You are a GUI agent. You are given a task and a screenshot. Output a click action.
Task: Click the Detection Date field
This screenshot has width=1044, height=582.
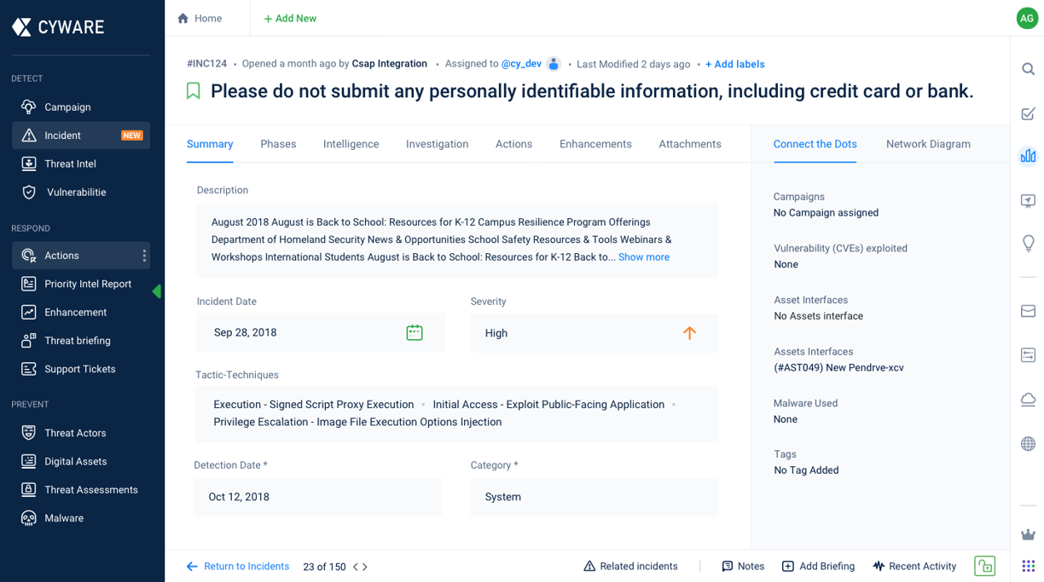pyautogui.click(x=317, y=497)
